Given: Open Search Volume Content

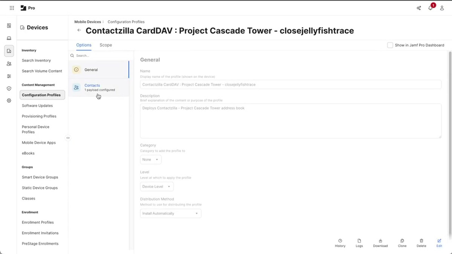Looking at the screenshot, I should pyautogui.click(x=42, y=71).
